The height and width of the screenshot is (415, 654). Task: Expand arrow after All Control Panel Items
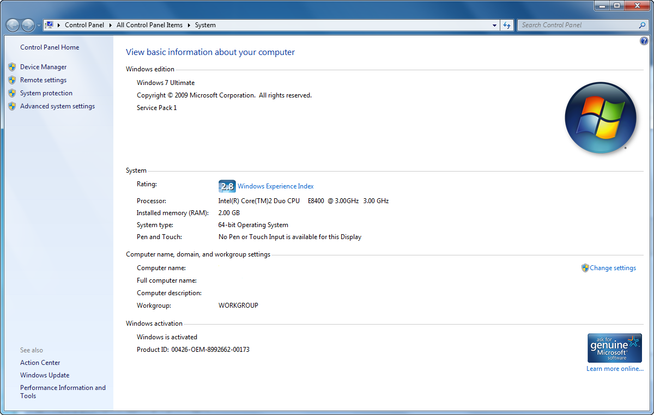click(189, 25)
